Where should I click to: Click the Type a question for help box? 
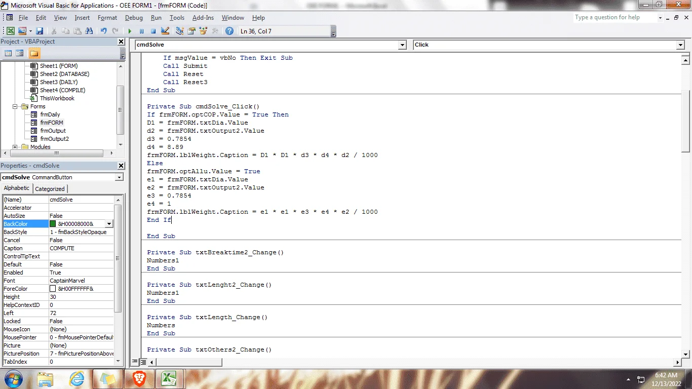tap(614, 18)
